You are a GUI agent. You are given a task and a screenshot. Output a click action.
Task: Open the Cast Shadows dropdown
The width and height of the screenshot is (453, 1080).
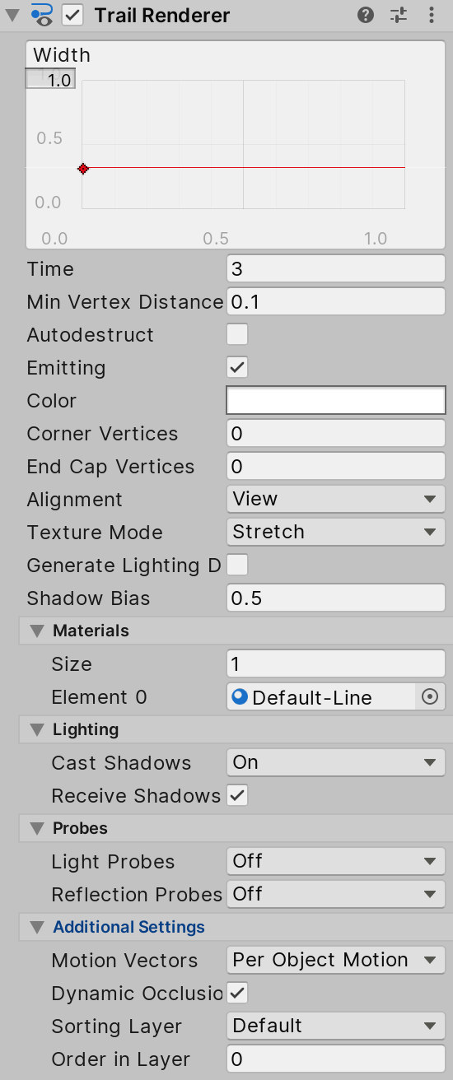336,762
